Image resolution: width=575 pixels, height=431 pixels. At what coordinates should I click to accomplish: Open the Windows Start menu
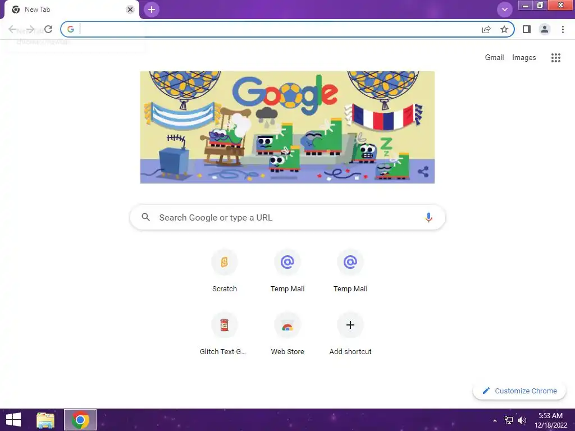[13, 420]
